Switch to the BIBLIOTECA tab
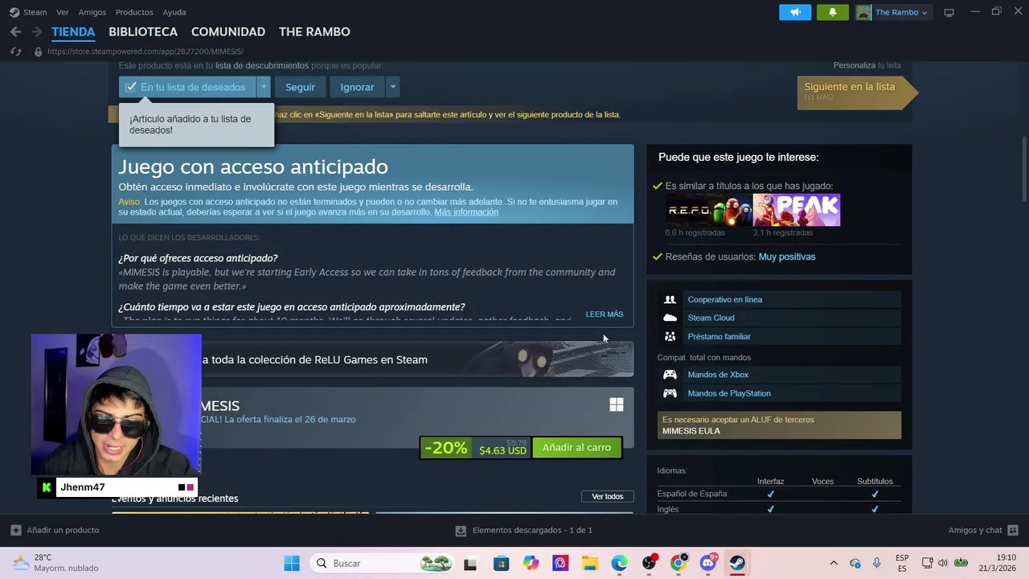 coord(143,32)
